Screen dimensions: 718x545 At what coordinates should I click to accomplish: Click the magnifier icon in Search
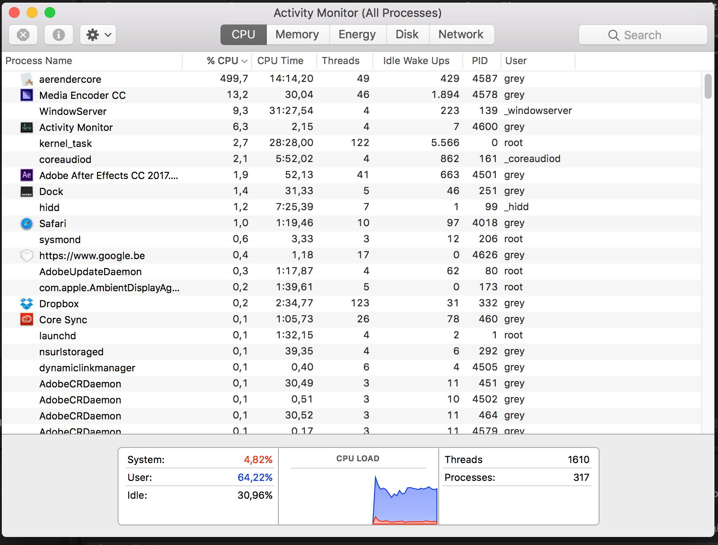click(x=613, y=35)
